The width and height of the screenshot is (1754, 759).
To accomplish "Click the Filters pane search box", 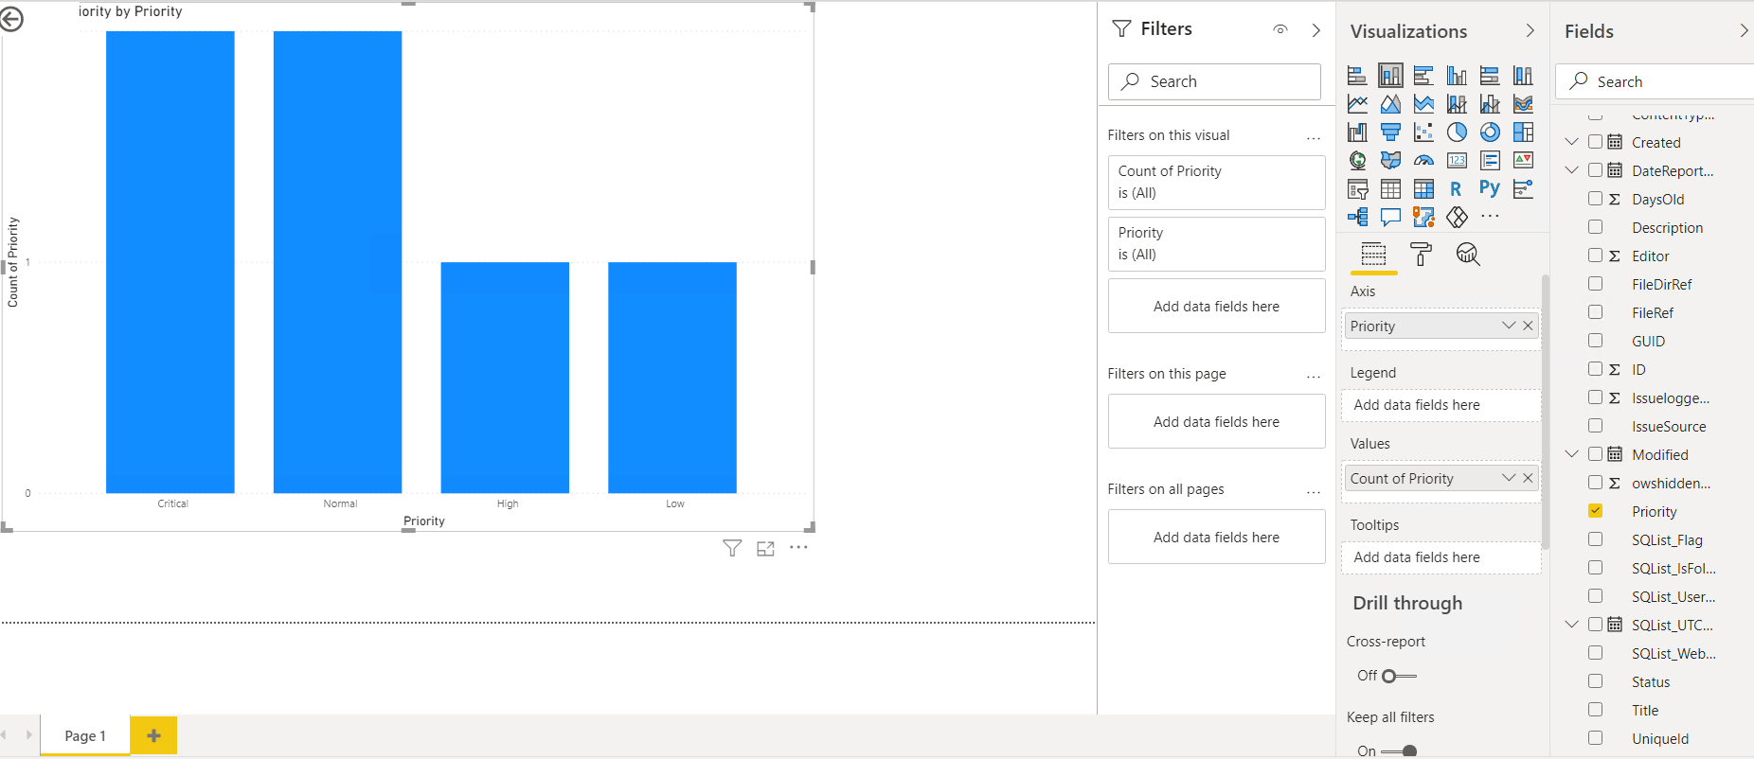I will [1214, 81].
